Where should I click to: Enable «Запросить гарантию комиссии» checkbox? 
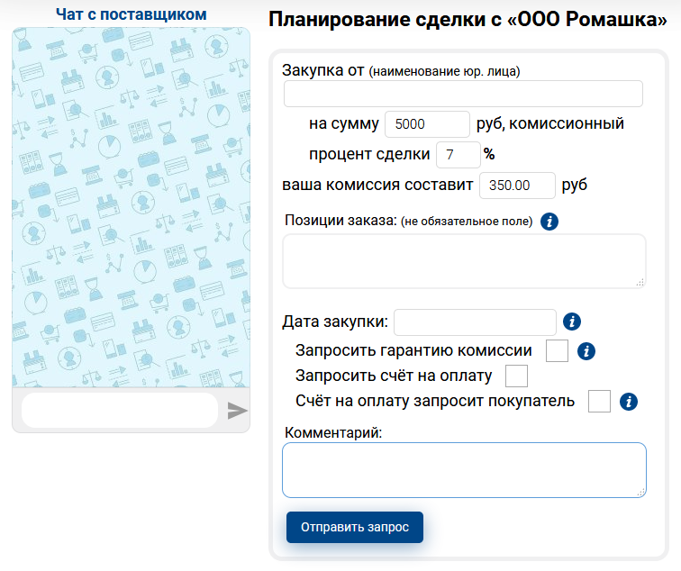(x=558, y=350)
